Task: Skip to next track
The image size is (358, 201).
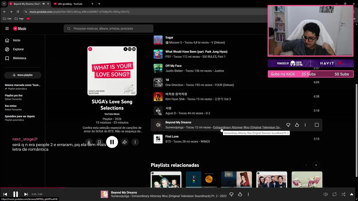Action: coord(26,194)
